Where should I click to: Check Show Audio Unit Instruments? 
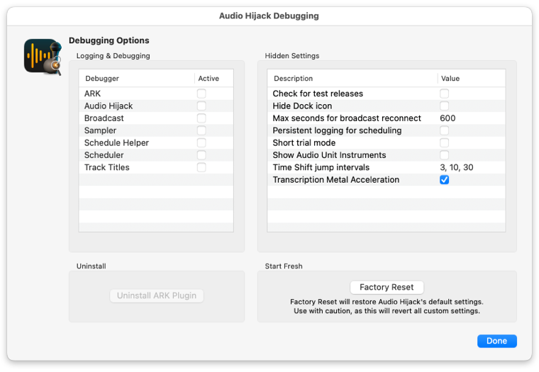[x=444, y=155]
